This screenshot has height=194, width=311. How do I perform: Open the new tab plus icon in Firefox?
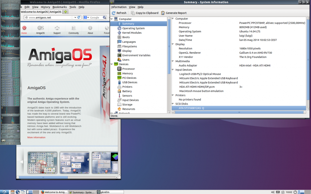66,12
